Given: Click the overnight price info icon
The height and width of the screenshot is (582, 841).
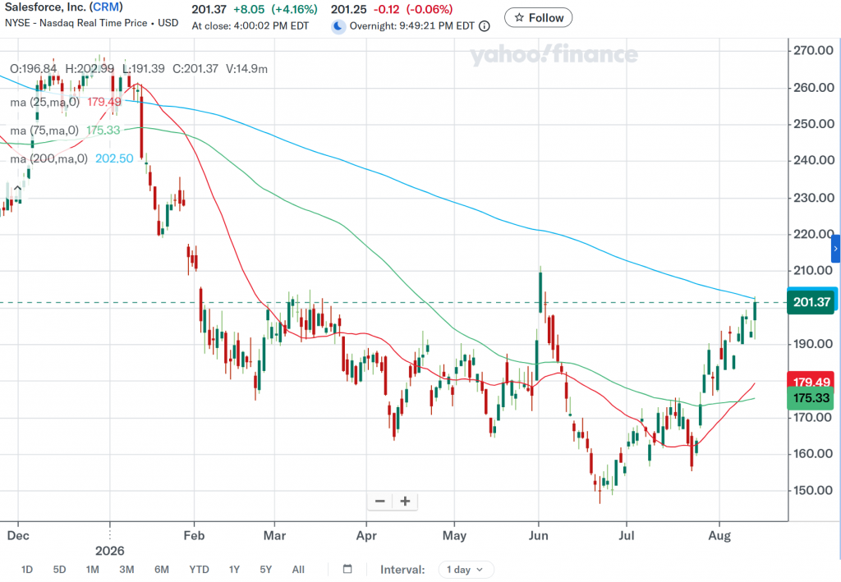Looking at the screenshot, I should (x=485, y=25).
